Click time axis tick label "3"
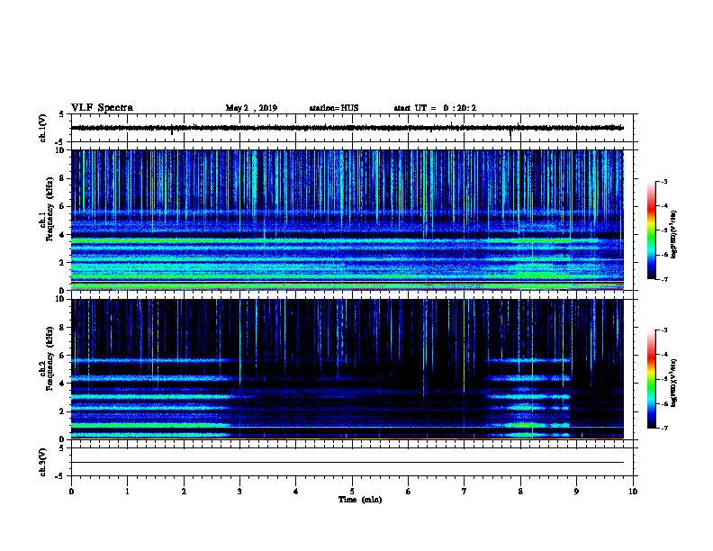The height and width of the screenshot is (551, 713). [x=239, y=492]
